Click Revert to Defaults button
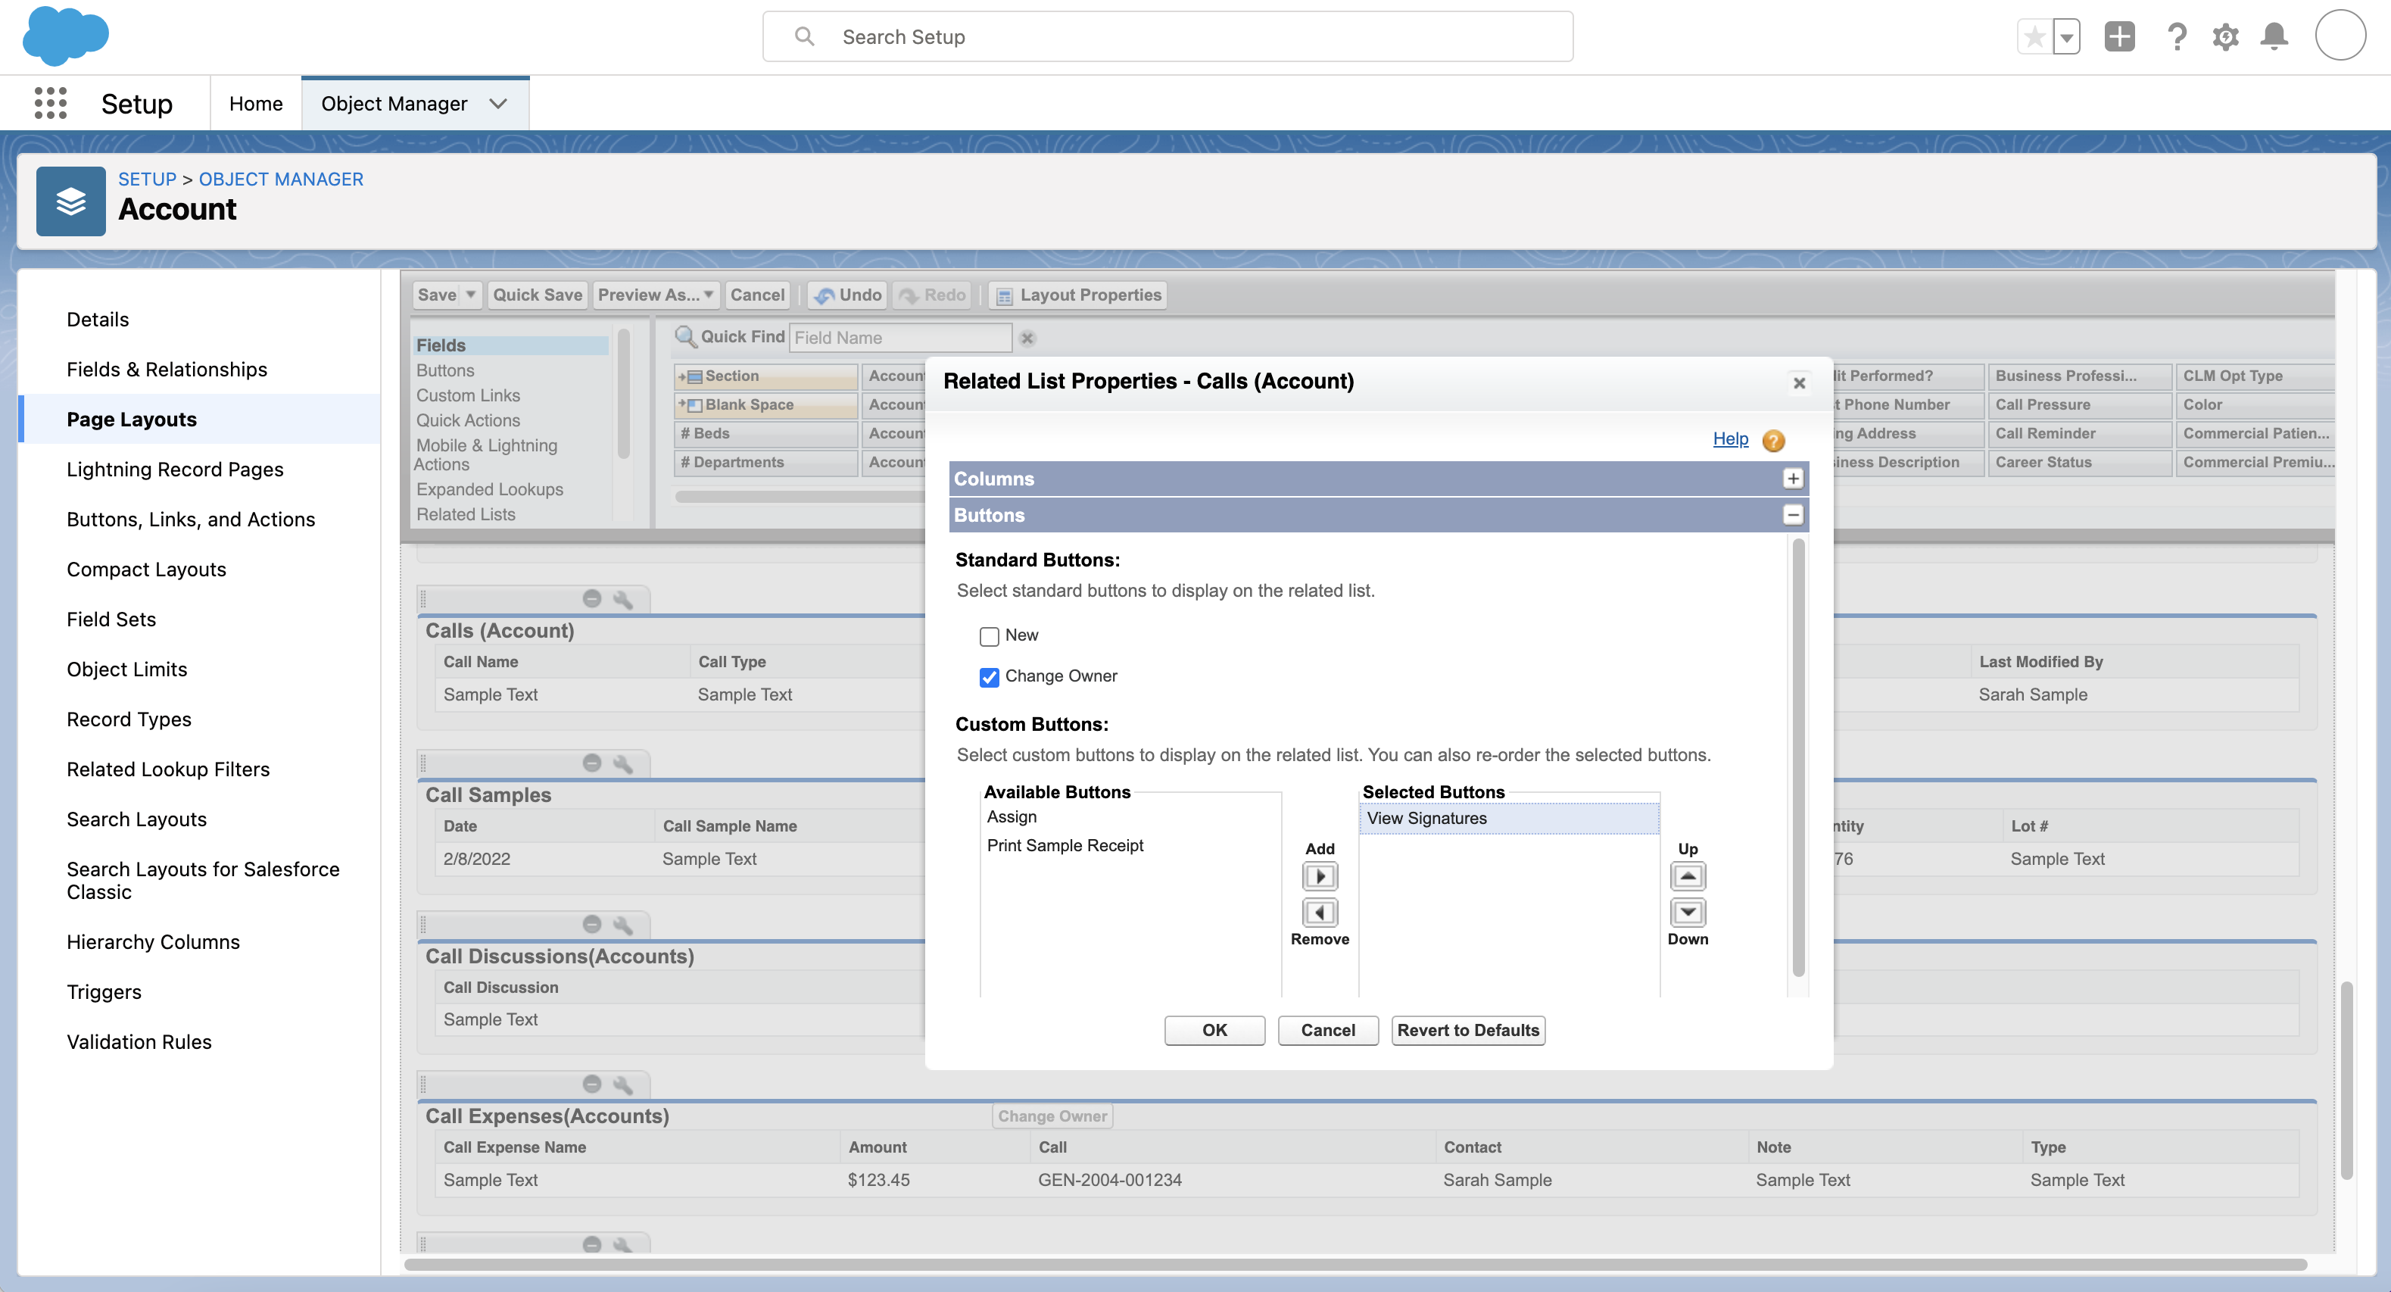2391x1292 pixels. pyautogui.click(x=1467, y=1029)
